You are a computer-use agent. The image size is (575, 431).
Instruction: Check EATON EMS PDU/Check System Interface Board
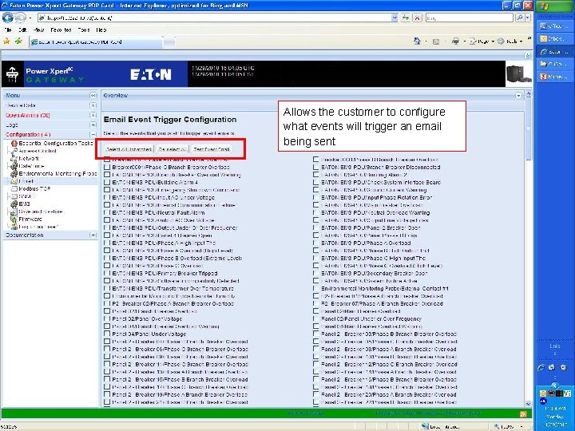point(316,182)
